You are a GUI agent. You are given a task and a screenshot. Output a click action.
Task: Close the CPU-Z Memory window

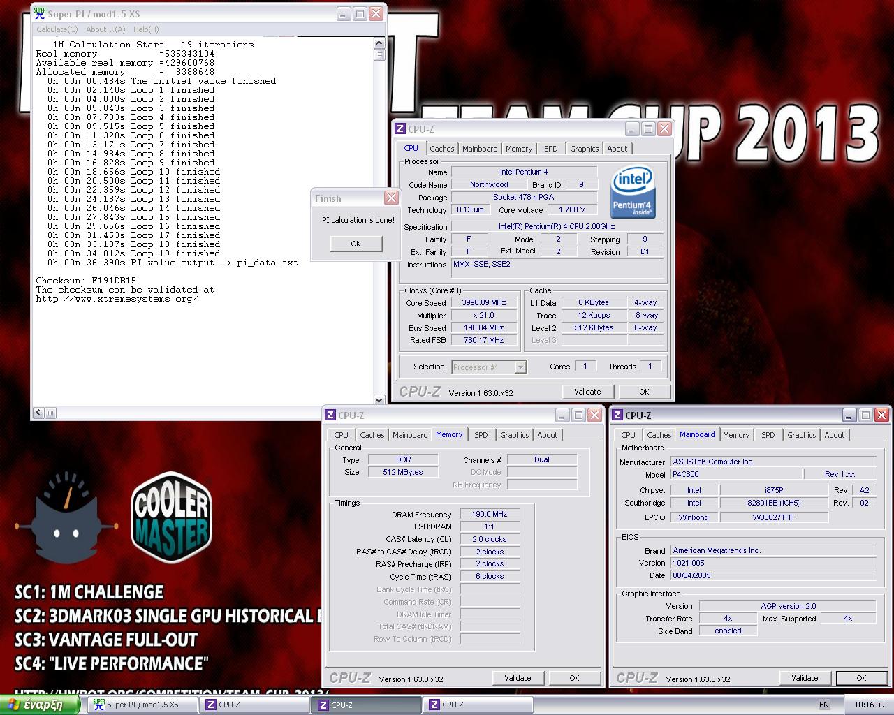[x=594, y=415]
